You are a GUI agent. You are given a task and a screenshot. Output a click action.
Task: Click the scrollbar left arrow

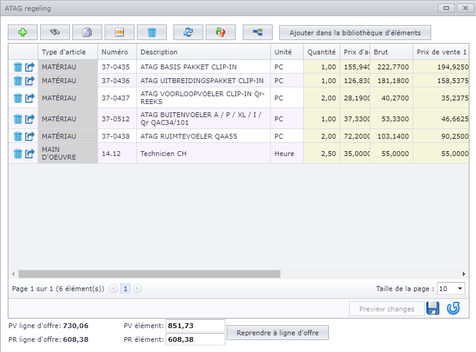point(13,274)
